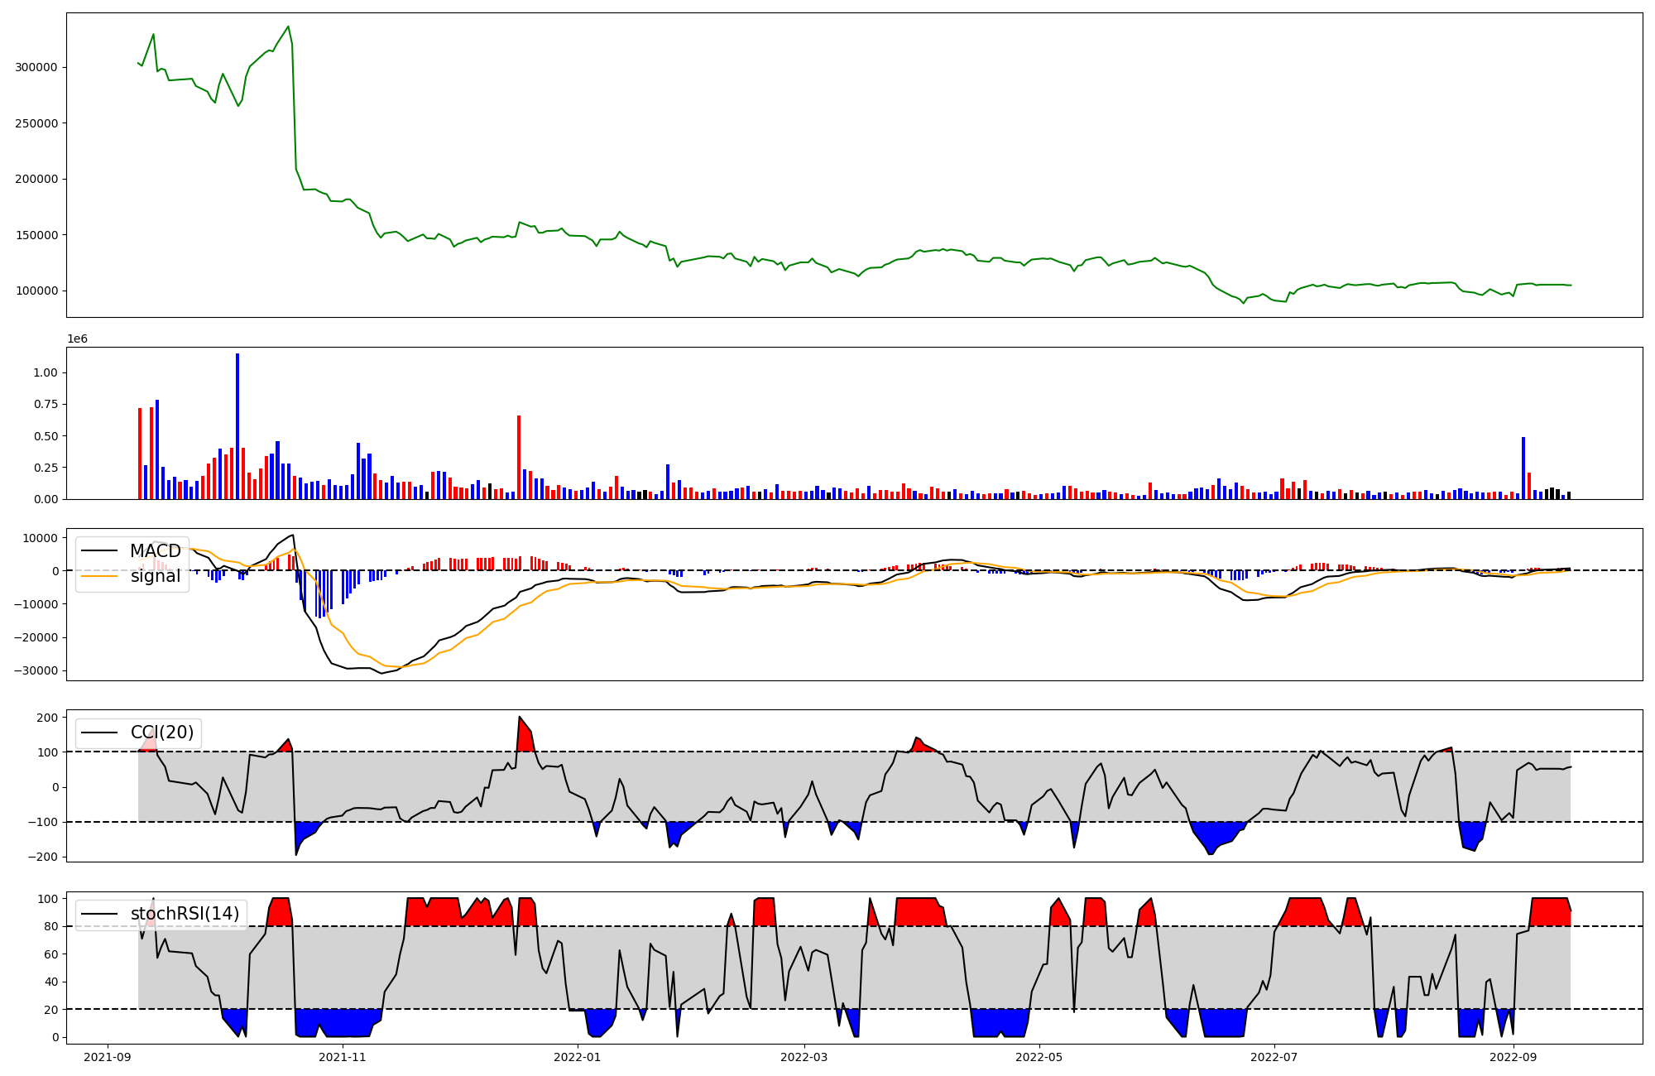
Task: Click the 2022-05 x-axis date label
Action: pos(1039,1057)
